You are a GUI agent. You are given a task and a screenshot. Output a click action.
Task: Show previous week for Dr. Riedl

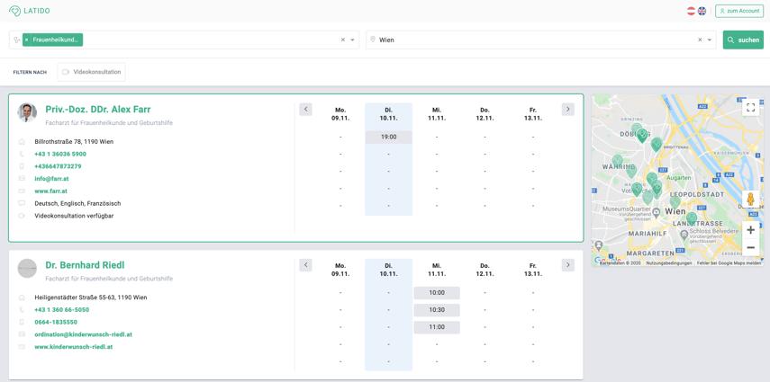coord(305,265)
